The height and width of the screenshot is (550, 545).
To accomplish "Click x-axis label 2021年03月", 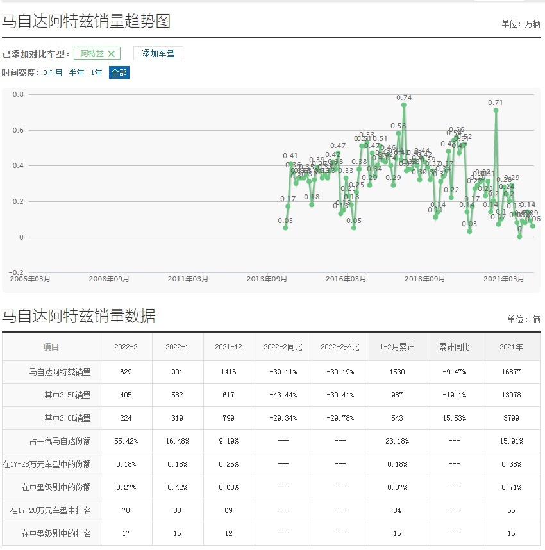I will point(504,279).
